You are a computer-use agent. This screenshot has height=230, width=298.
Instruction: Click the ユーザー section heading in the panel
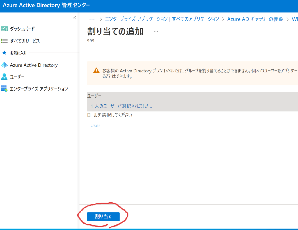[x=94, y=96]
